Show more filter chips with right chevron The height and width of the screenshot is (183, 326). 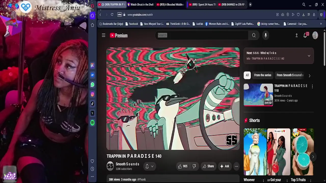[309, 75]
